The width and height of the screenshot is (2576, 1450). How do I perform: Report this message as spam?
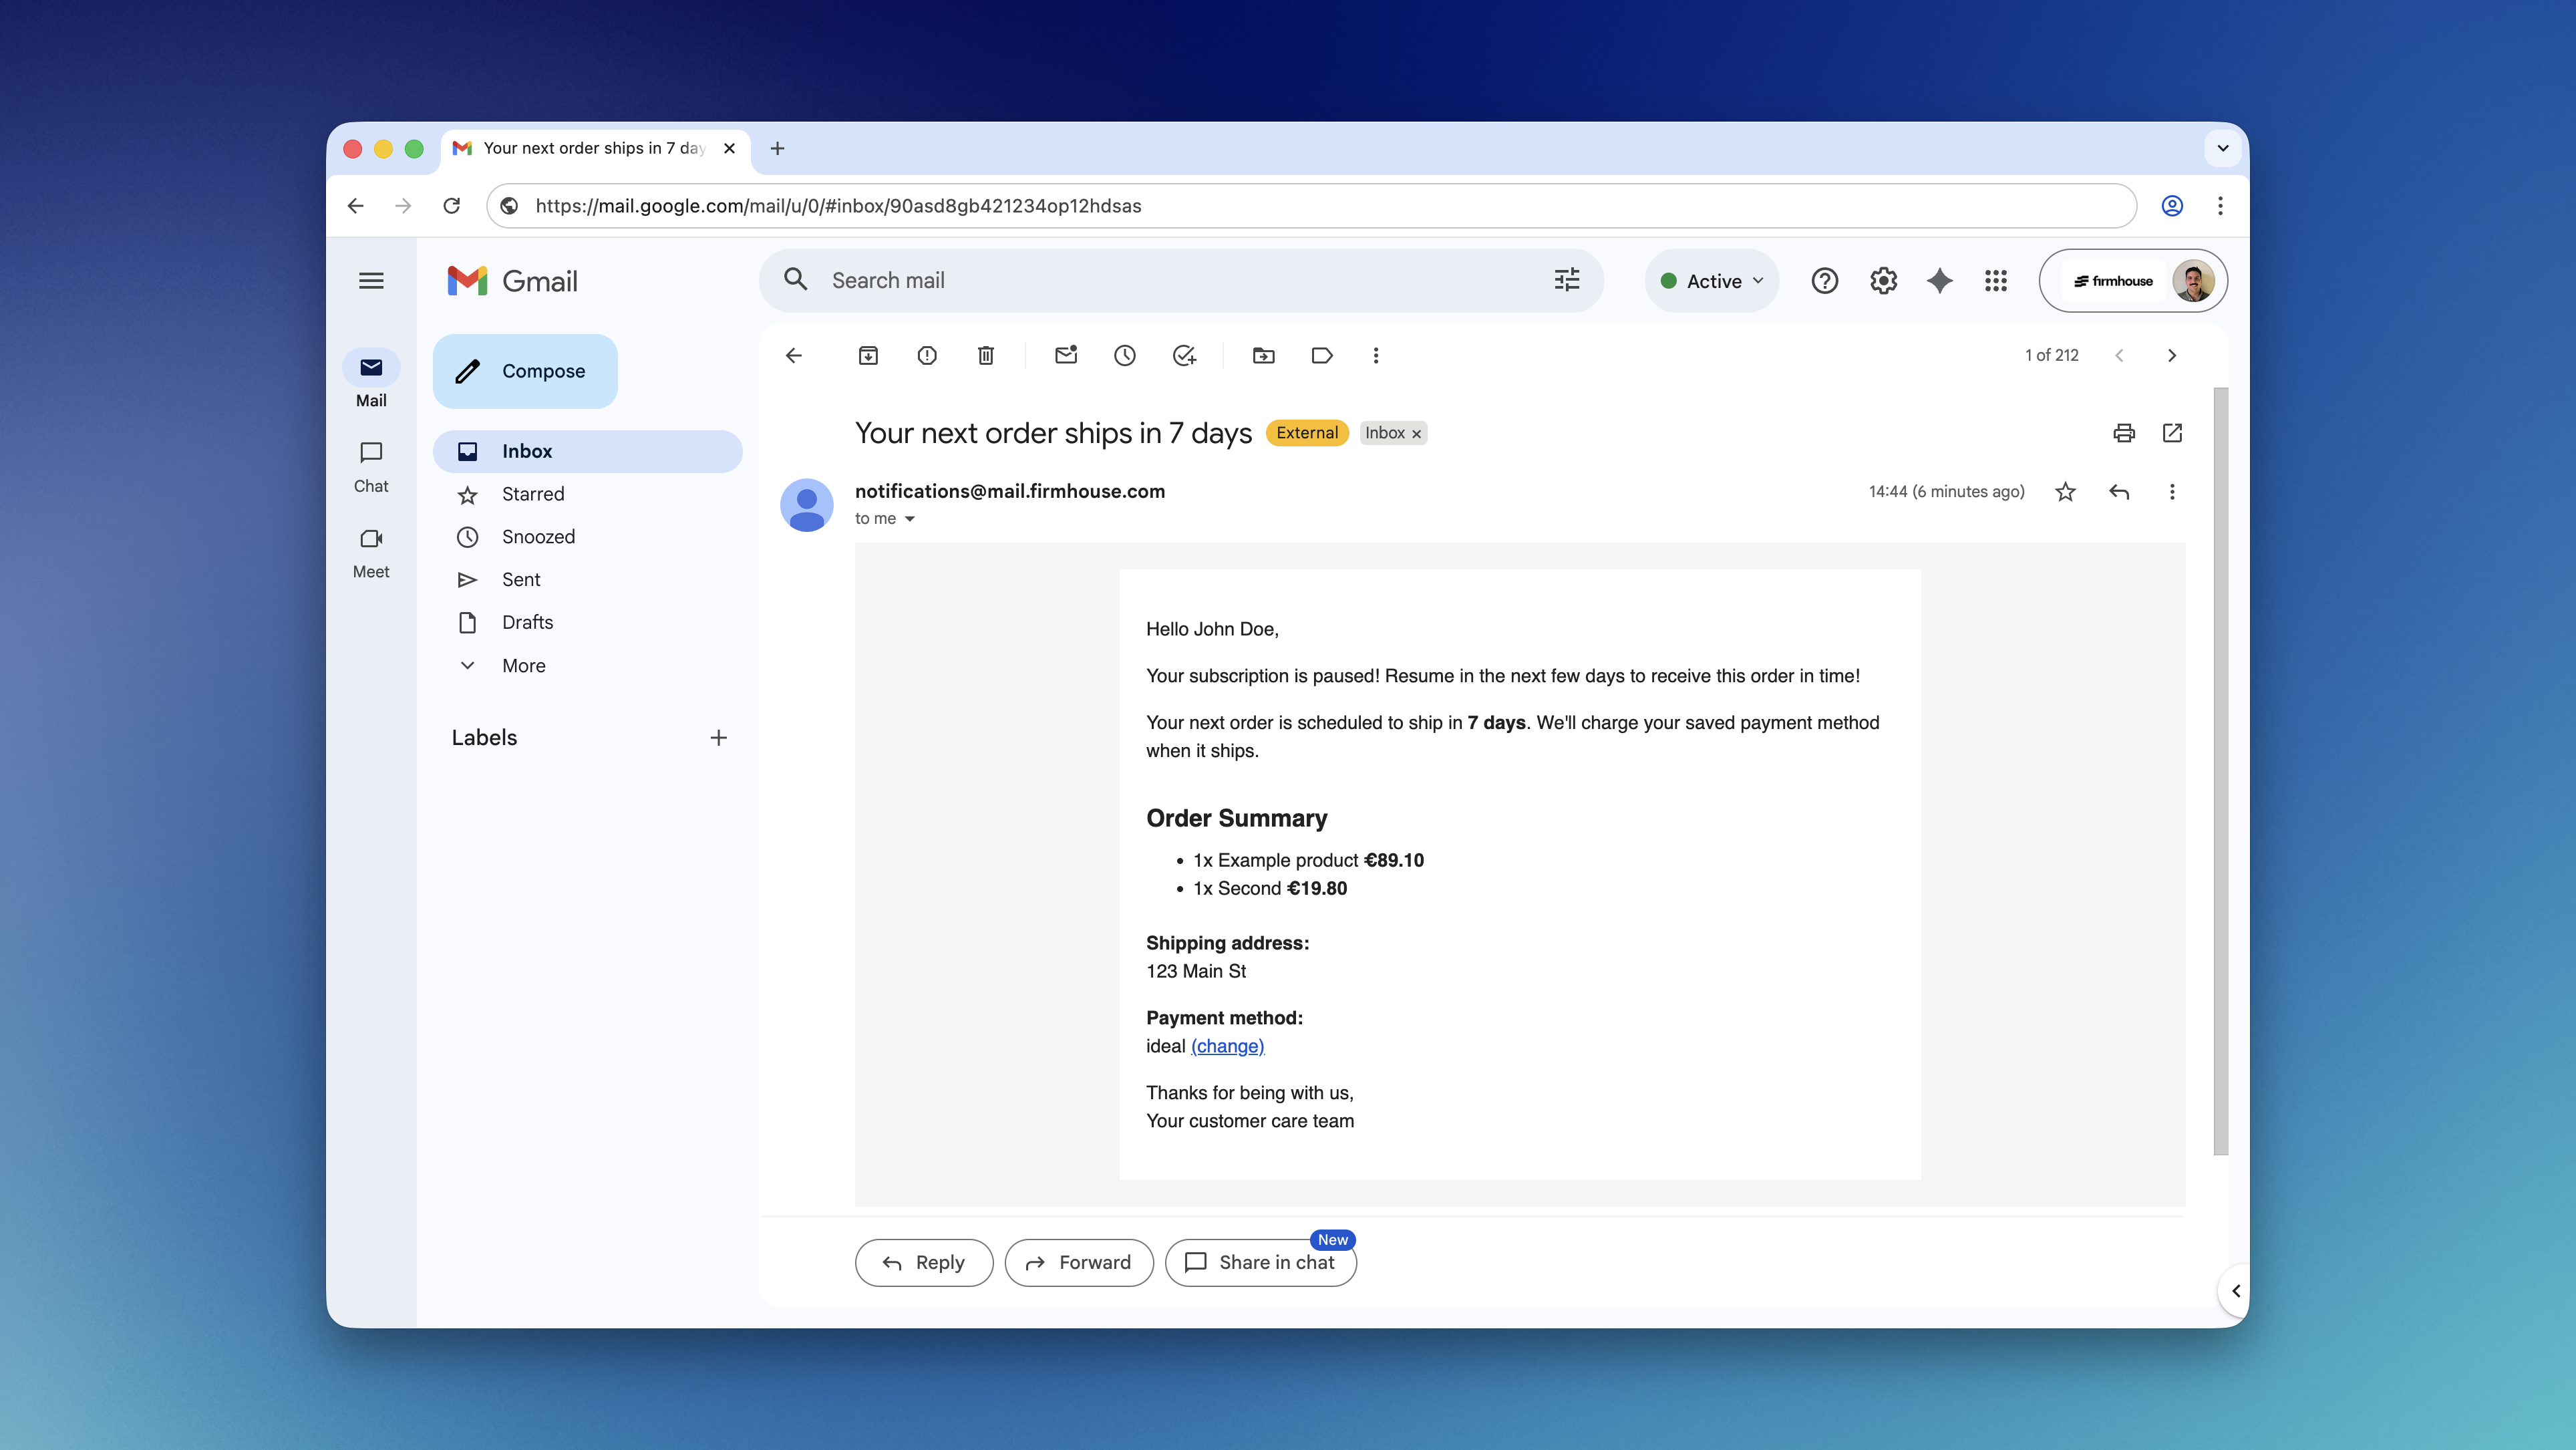pos(927,355)
